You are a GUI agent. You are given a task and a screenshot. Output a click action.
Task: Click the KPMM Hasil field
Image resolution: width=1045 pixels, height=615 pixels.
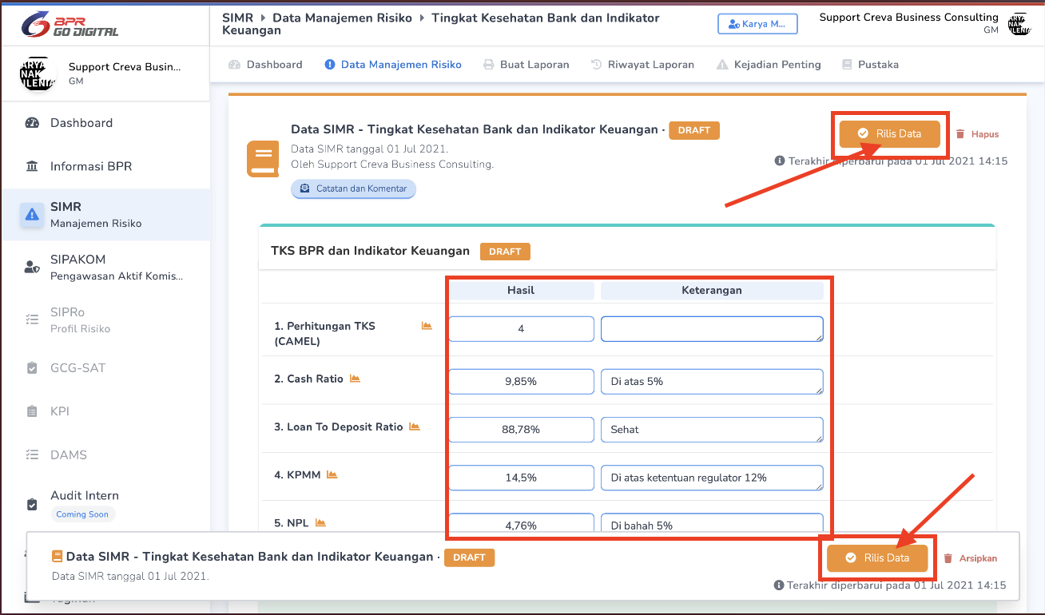(521, 477)
